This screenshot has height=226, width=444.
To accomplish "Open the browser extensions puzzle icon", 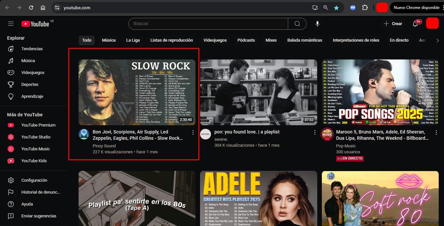I will pos(365,8).
